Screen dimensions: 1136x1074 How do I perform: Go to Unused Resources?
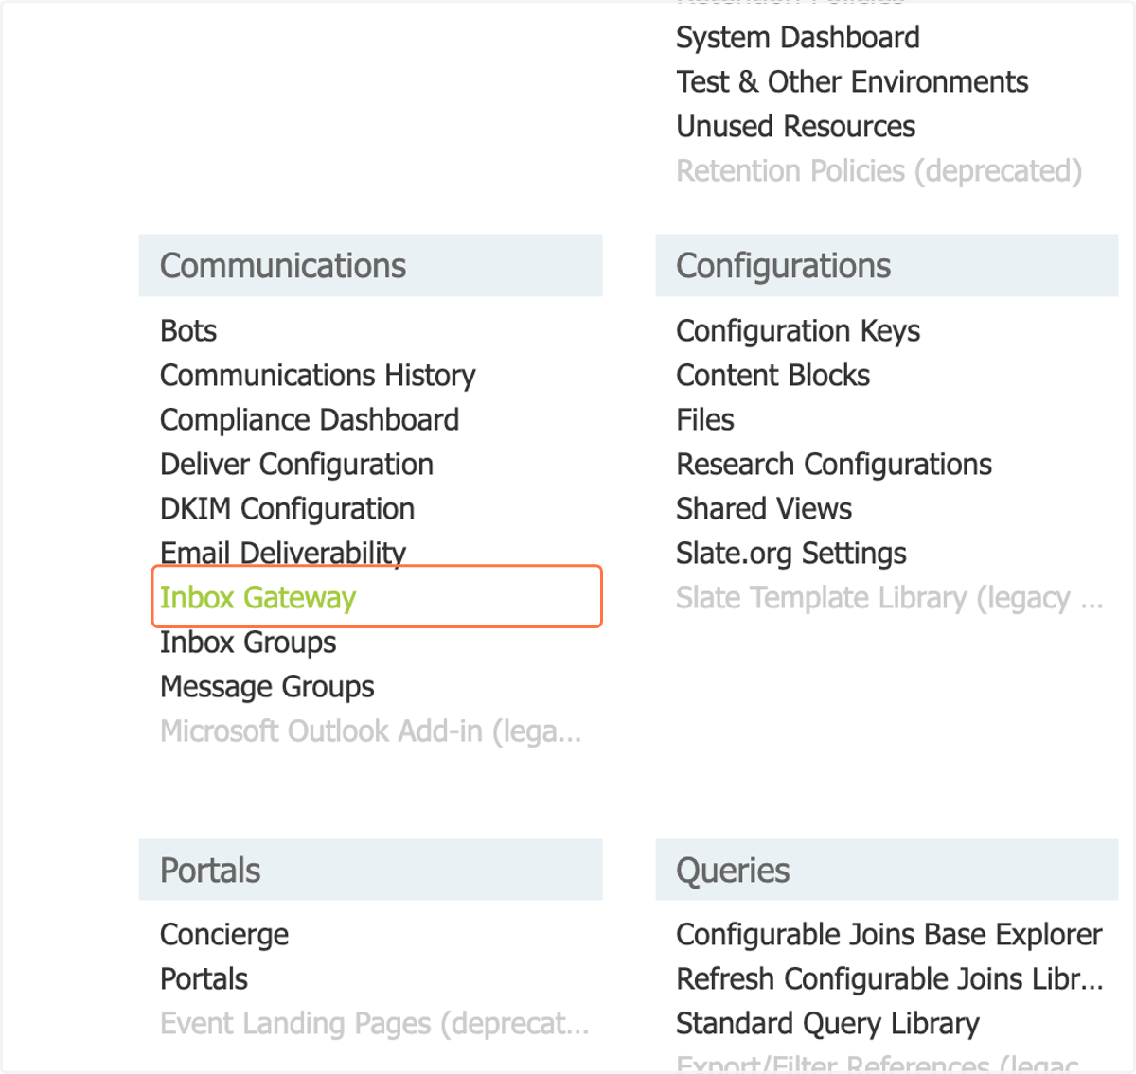click(795, 127)
